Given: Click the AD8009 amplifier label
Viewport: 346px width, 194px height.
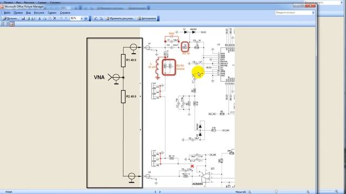Looking at the screenshot, I should pos(197,184).
